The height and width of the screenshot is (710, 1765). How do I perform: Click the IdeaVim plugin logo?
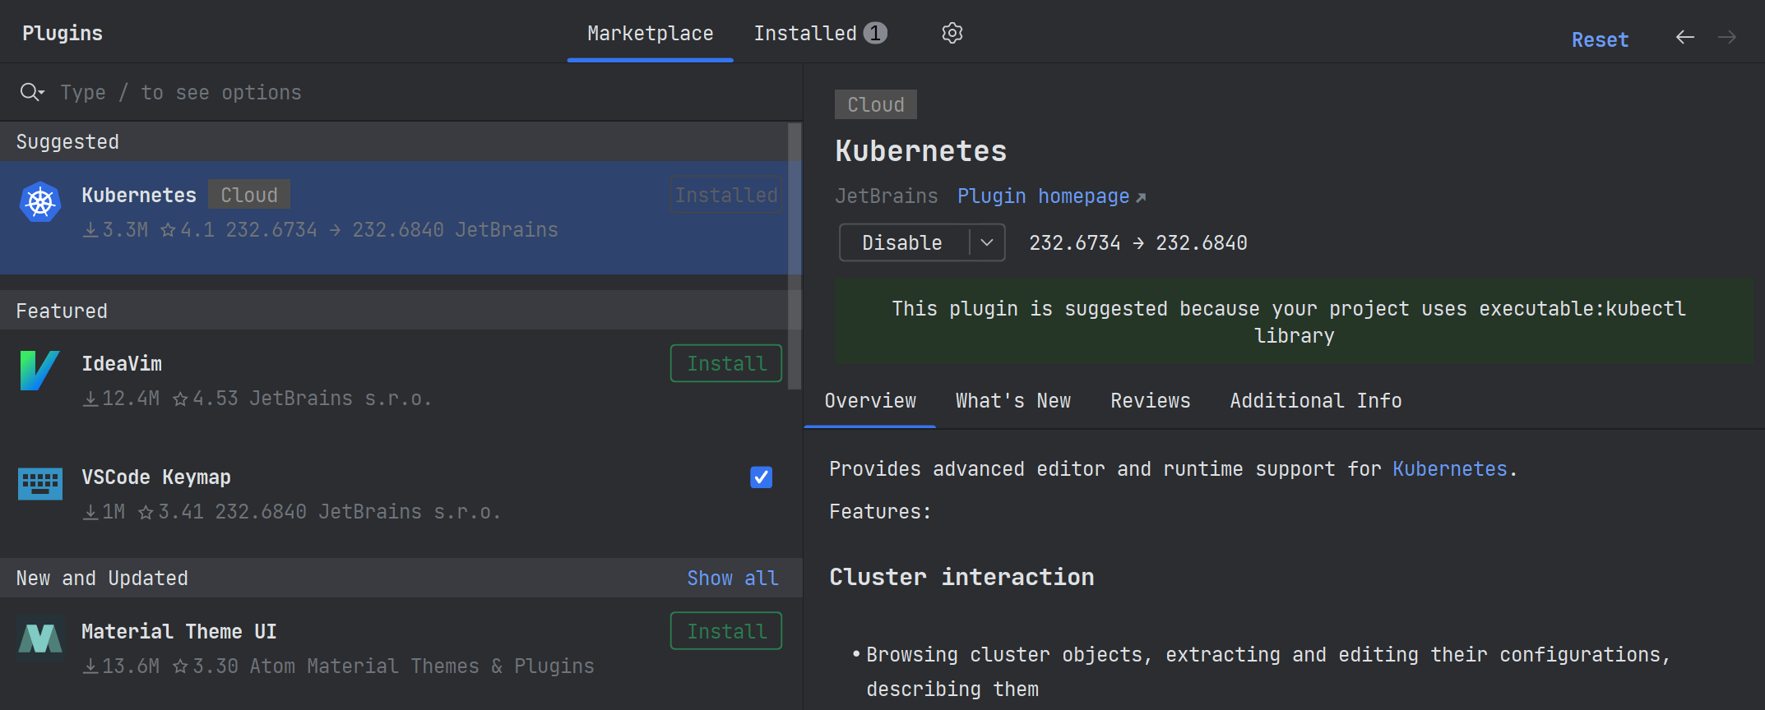pyautogui.click(x=39, y=371)
